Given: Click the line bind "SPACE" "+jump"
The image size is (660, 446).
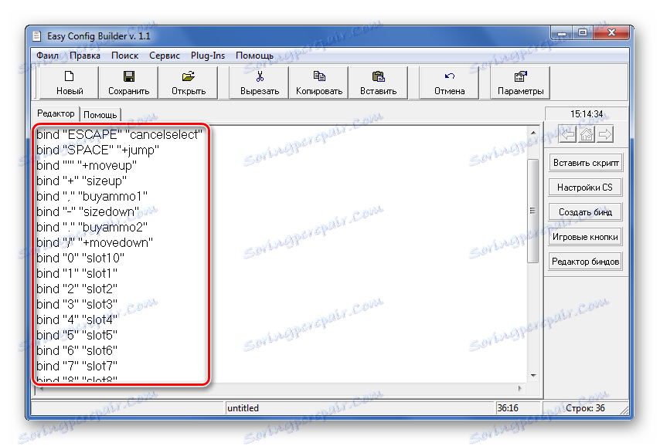Looking at the screenshot, I should [x=97, y=150].
